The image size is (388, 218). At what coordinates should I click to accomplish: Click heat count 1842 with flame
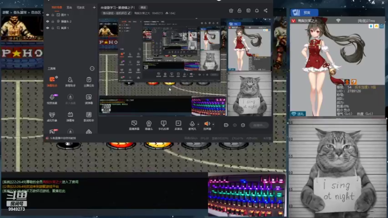point(170,13)
